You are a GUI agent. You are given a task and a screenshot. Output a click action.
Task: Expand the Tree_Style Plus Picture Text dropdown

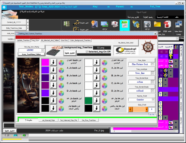153,64
